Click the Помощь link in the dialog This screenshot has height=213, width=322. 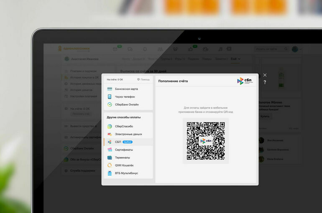(x=143, y=79)
